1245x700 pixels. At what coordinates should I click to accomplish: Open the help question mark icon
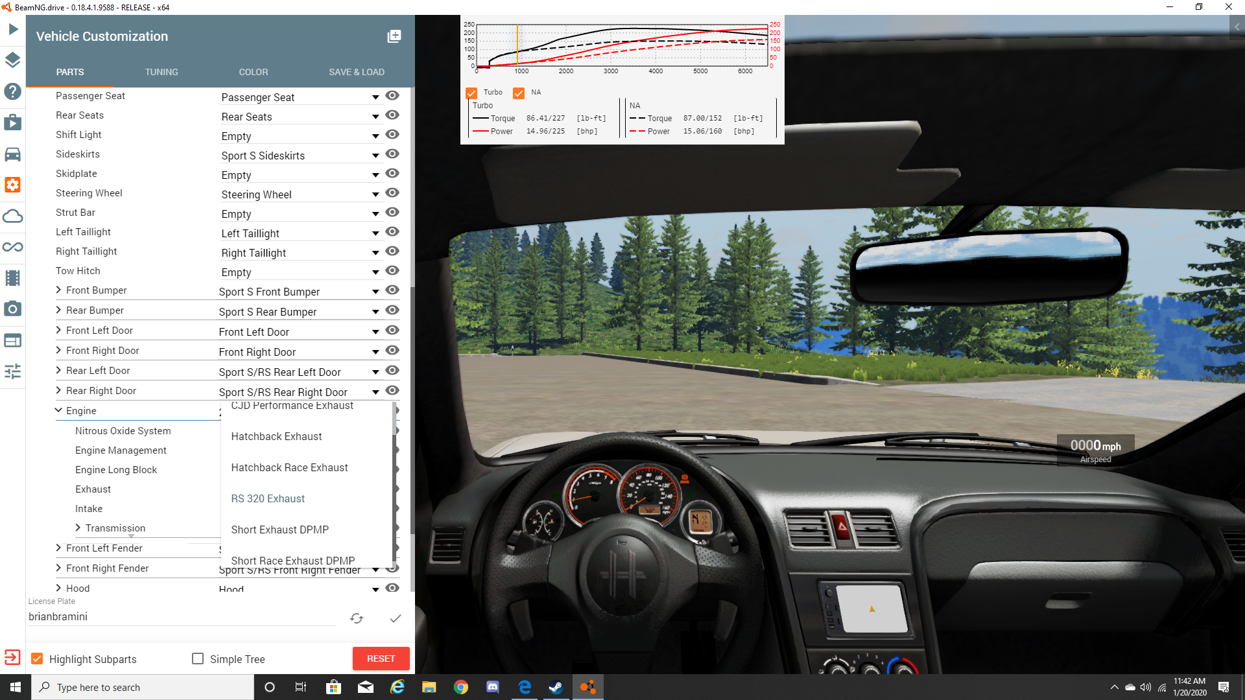tap(13, 91)
